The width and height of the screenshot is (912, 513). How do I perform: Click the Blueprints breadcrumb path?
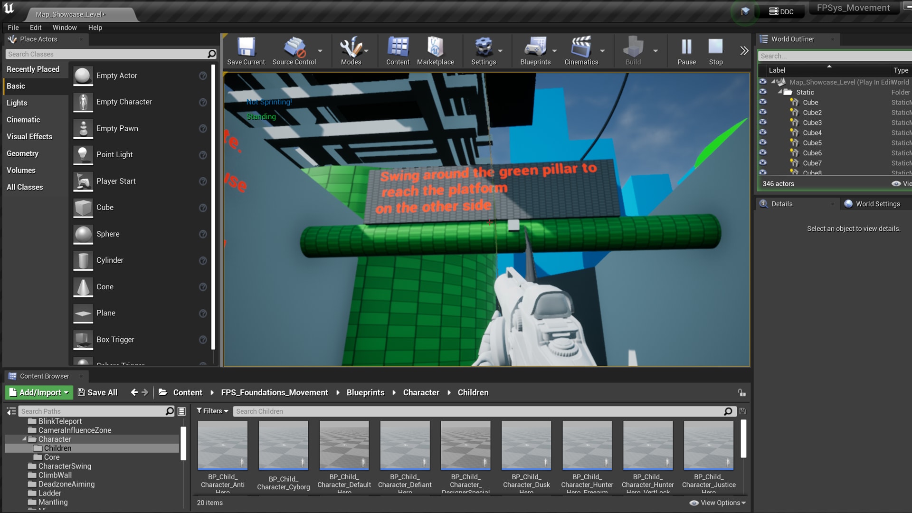coord(365,392)
